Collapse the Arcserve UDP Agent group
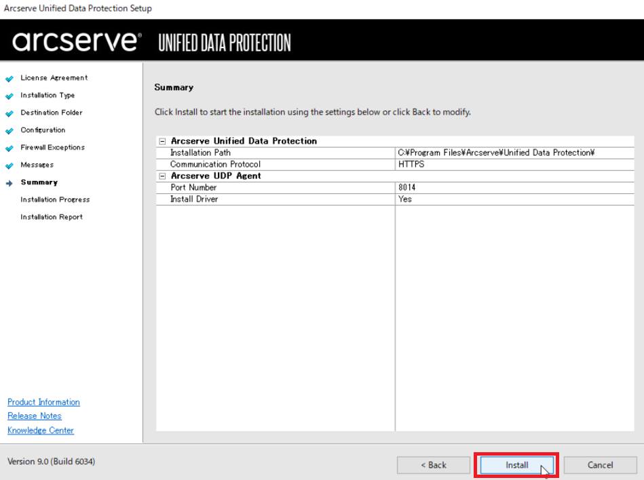Image resolution: width=644 pixels, height=480 pixels. click(163, 176)
